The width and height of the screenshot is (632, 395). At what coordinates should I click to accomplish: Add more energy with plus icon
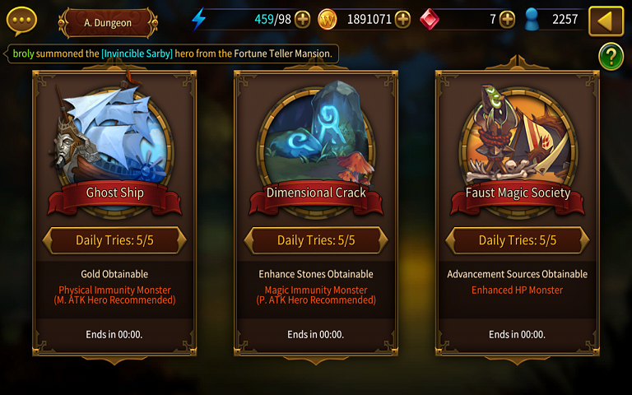(302, 20)
